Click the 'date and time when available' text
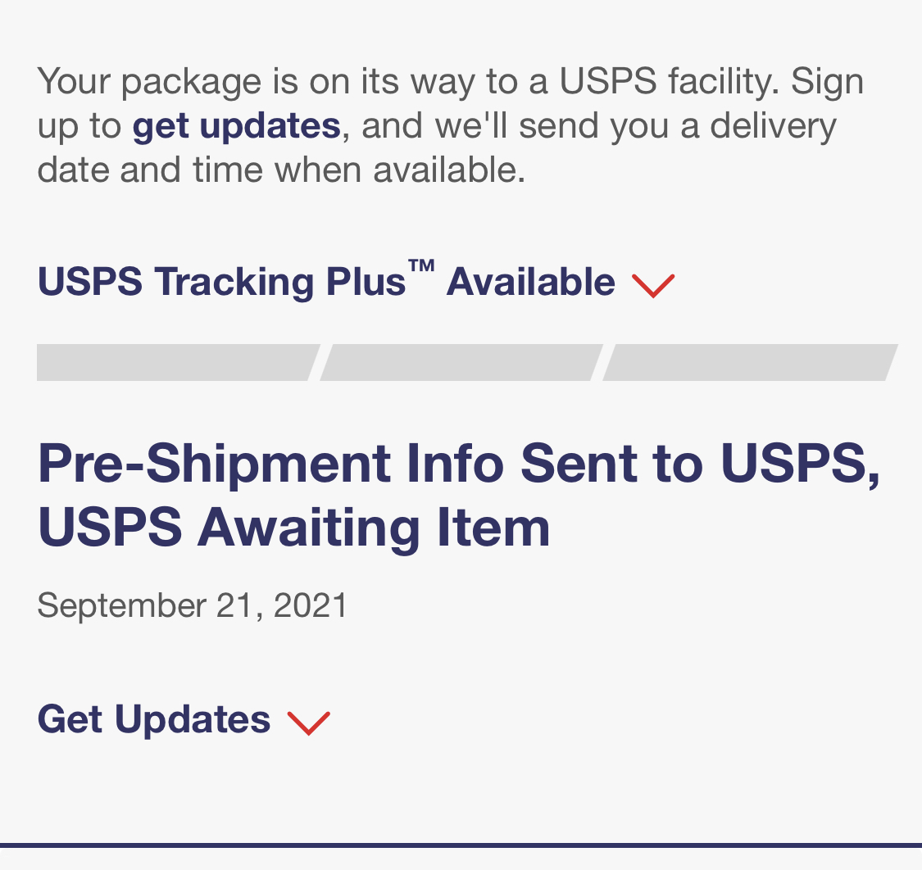This screenshot has width=922, height=870. (x=281, y=170)
